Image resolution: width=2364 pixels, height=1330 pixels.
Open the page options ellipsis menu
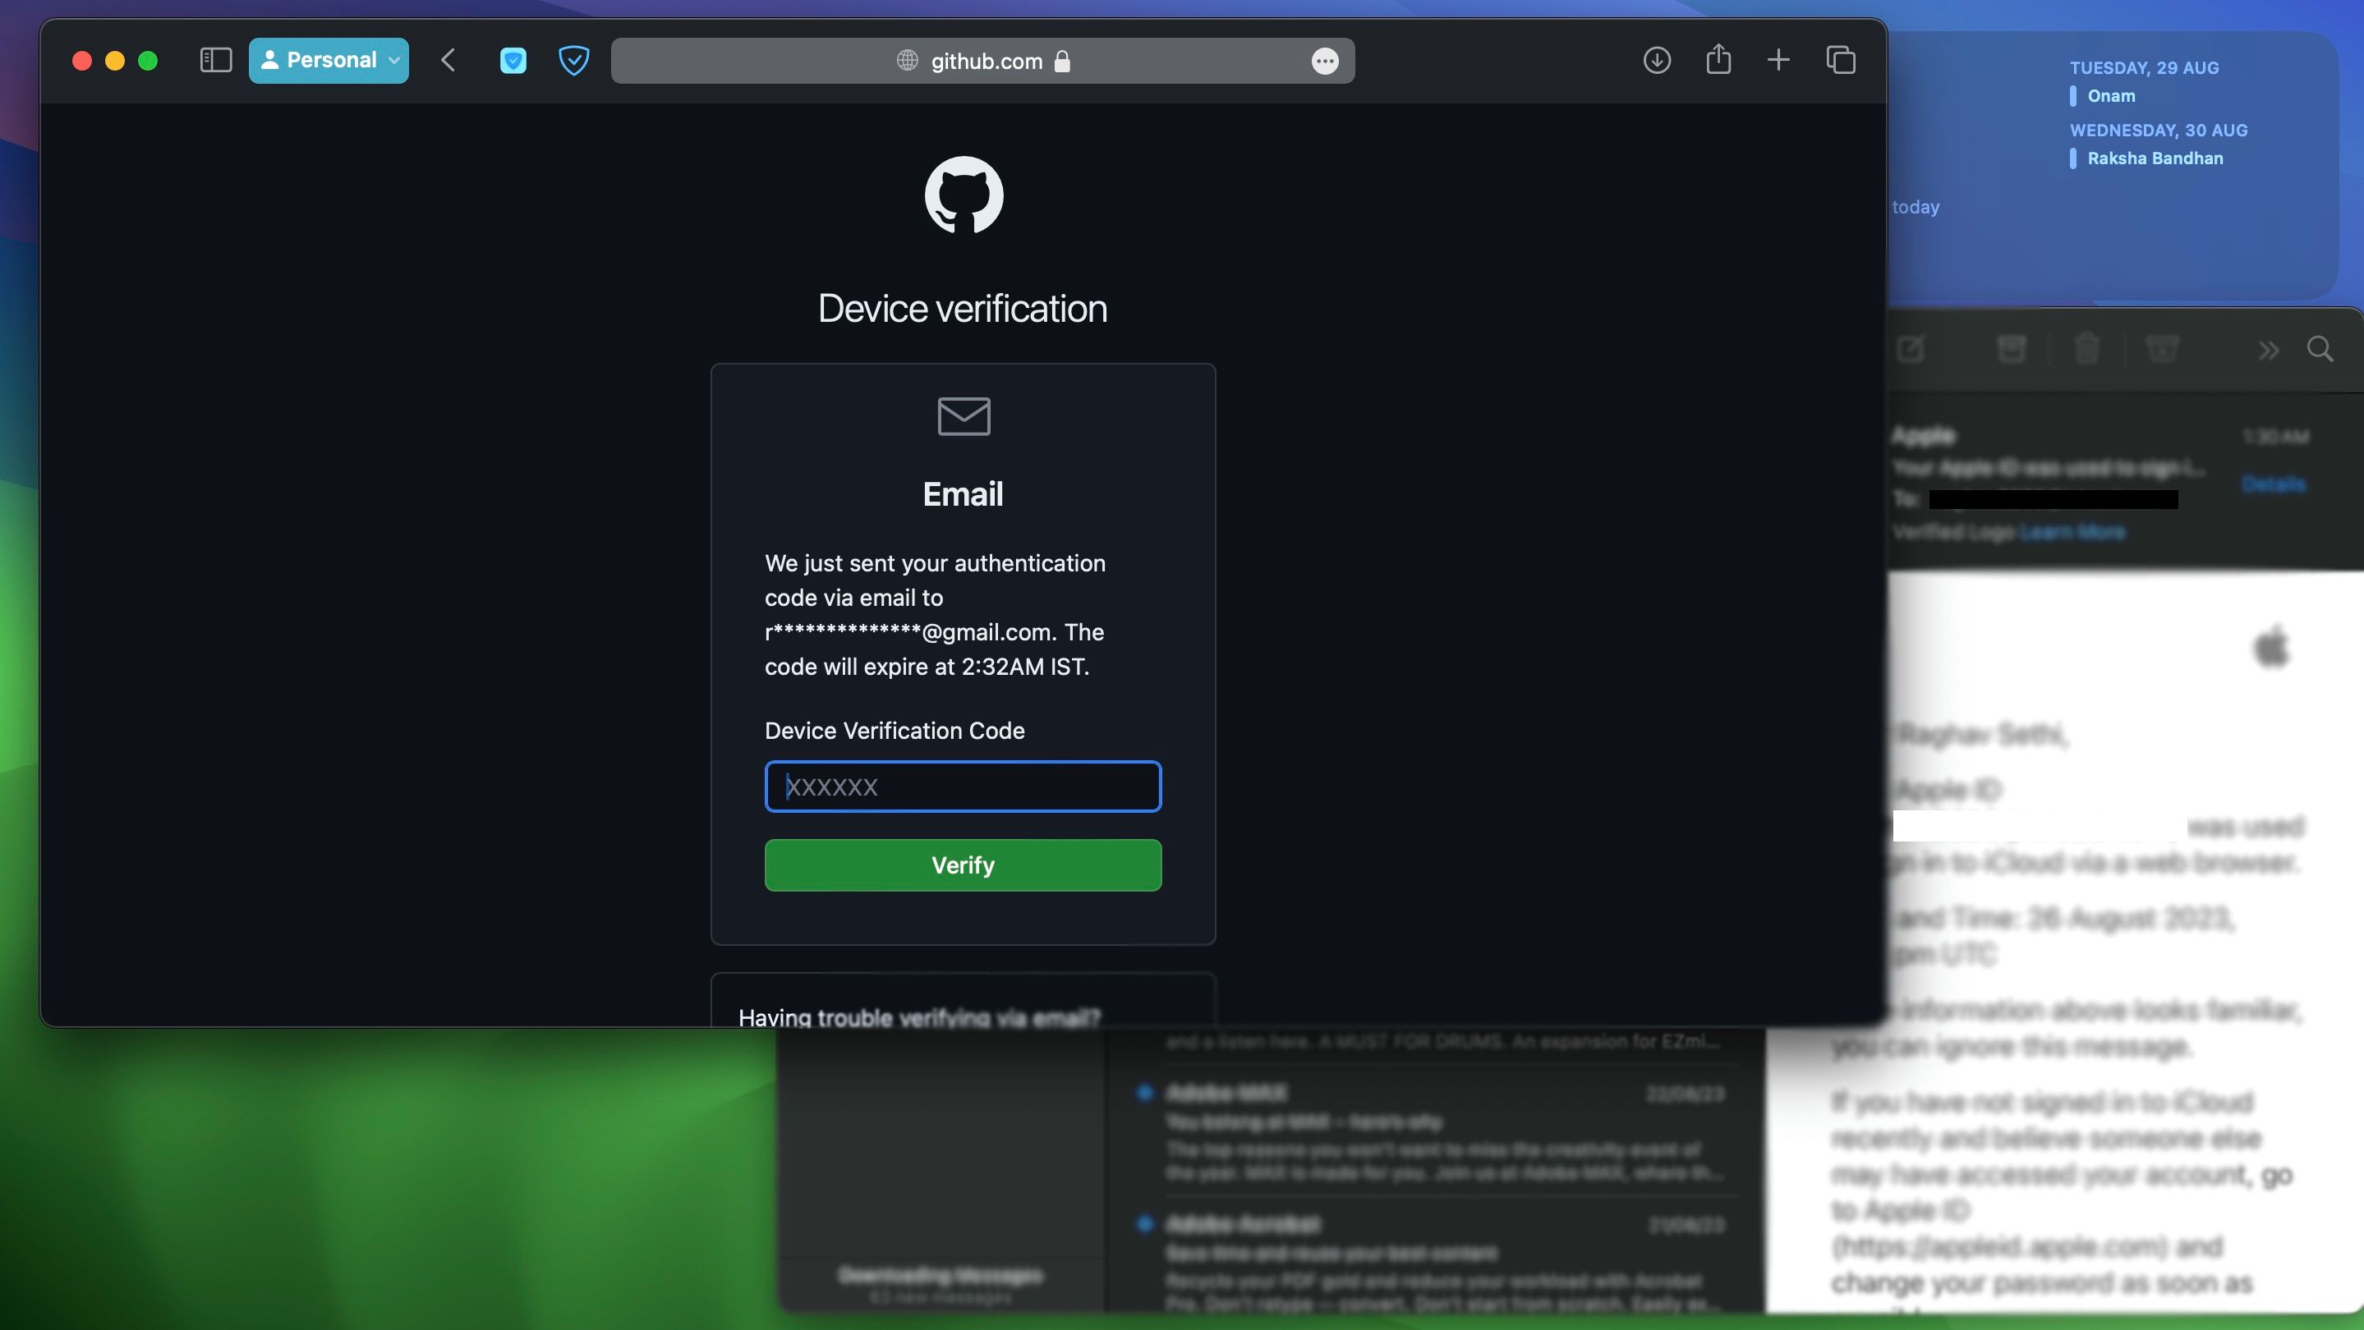point(1324,62)
